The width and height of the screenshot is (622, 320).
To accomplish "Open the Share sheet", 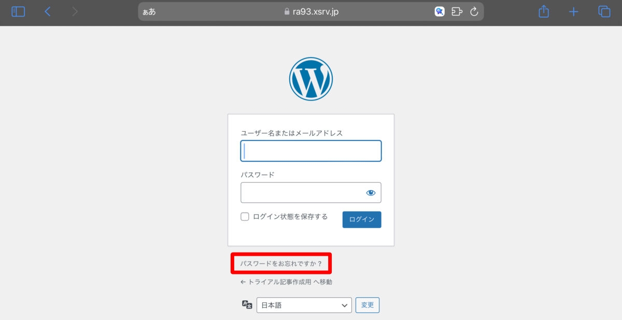I will [544, 11].
